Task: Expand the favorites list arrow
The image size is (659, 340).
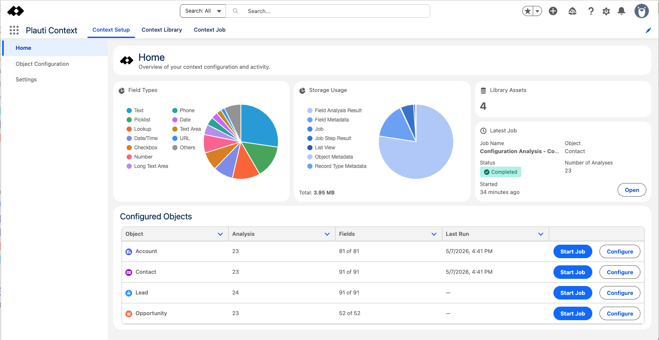Action: [537, 11]
